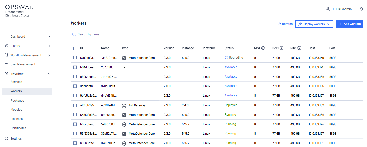This screenshot has height=147, width=367.
Task: Open the Deploy workers dropdown
Action: point(314,24)
